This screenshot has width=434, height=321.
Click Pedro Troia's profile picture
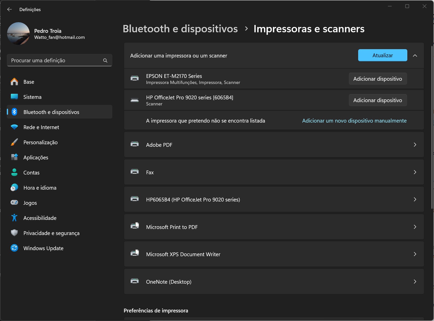point(18,34)
